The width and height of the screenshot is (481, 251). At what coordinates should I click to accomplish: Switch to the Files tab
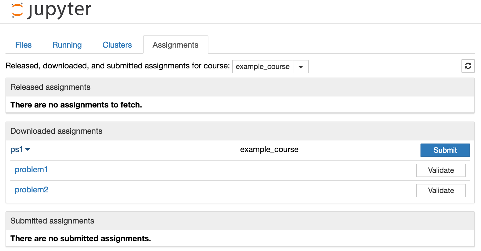tap(24, 45)
